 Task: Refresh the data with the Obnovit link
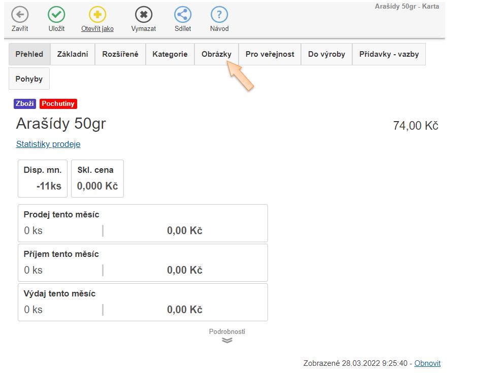pyautogui.click(x=427, y=363)
